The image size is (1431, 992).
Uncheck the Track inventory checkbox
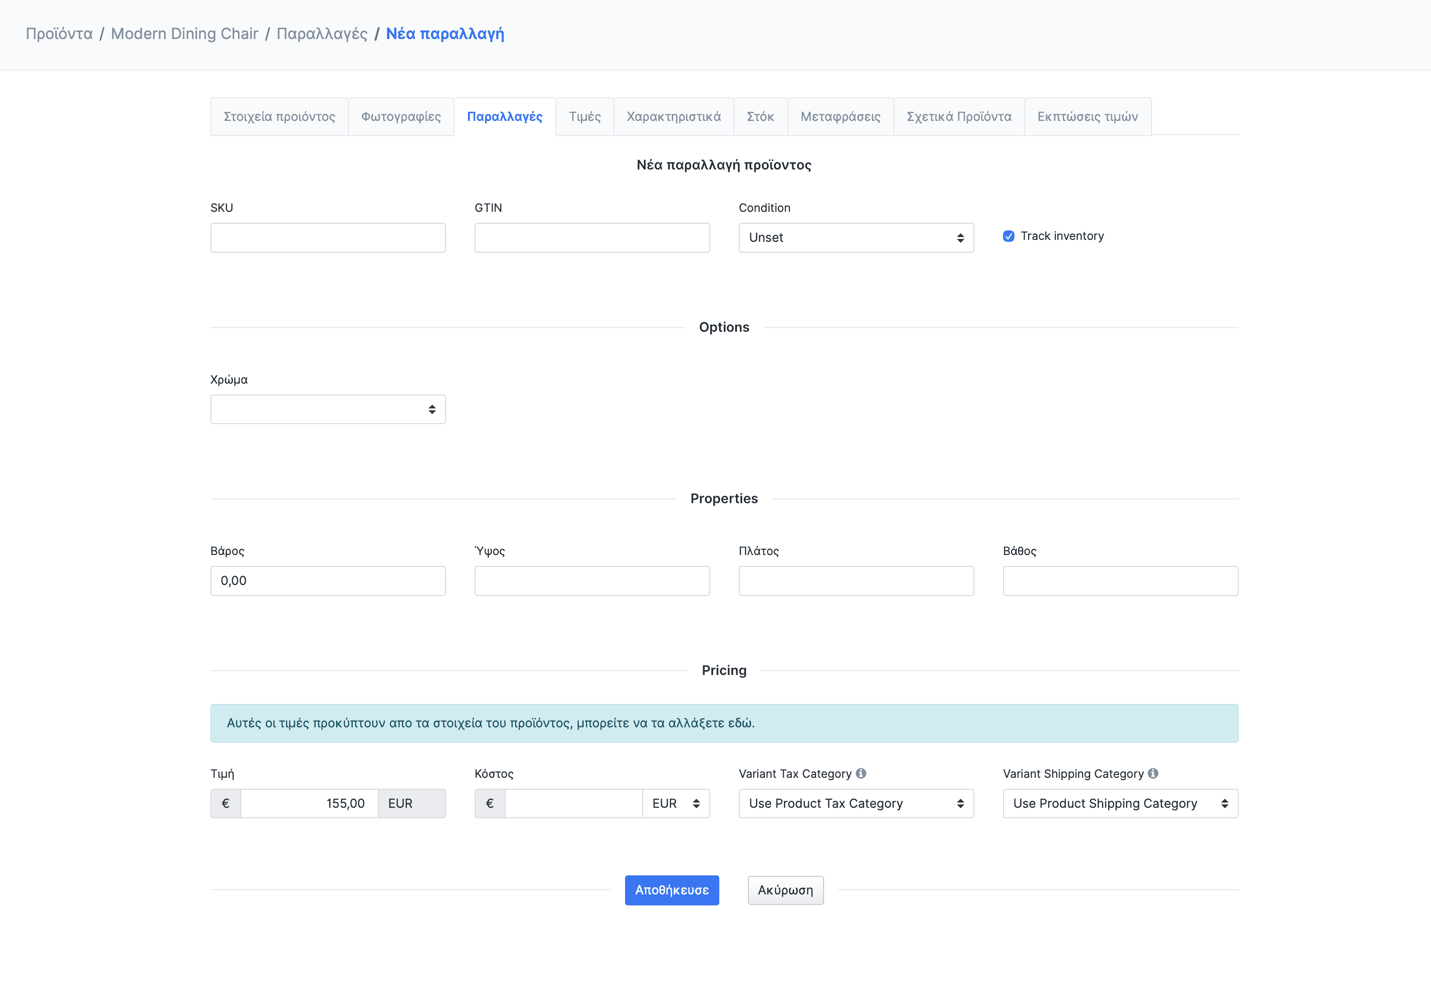click(1008, 236)
